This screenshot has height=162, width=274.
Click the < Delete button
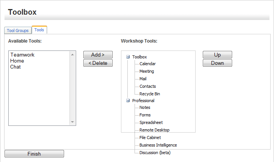[x=98, y=63]
